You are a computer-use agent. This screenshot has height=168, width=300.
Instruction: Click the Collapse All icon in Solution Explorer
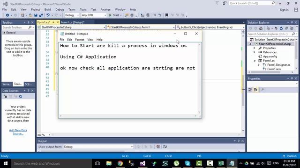(286, 28)
